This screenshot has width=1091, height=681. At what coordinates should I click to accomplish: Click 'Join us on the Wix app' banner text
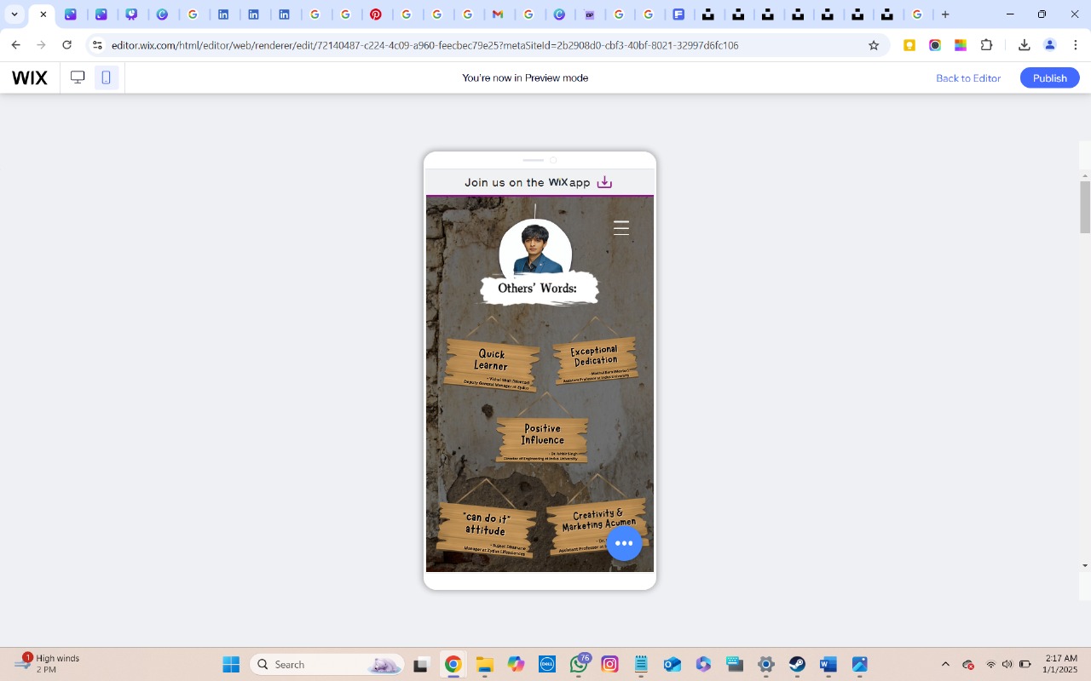(527, 182)
